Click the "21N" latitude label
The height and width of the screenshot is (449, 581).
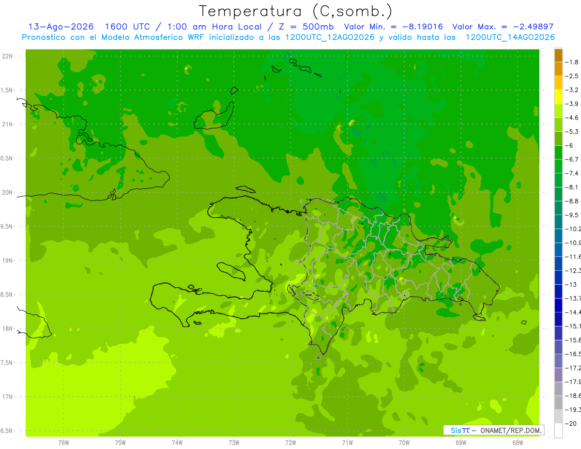pos(8,124)
